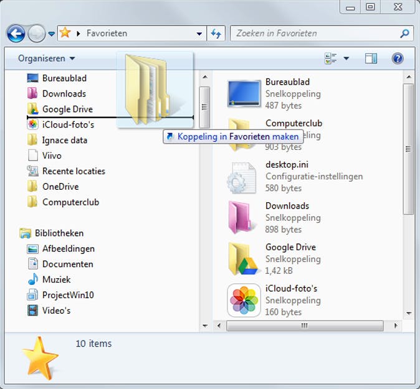Expand the address bar breadcrumb arrow before Favorieten

pos(79,34)
